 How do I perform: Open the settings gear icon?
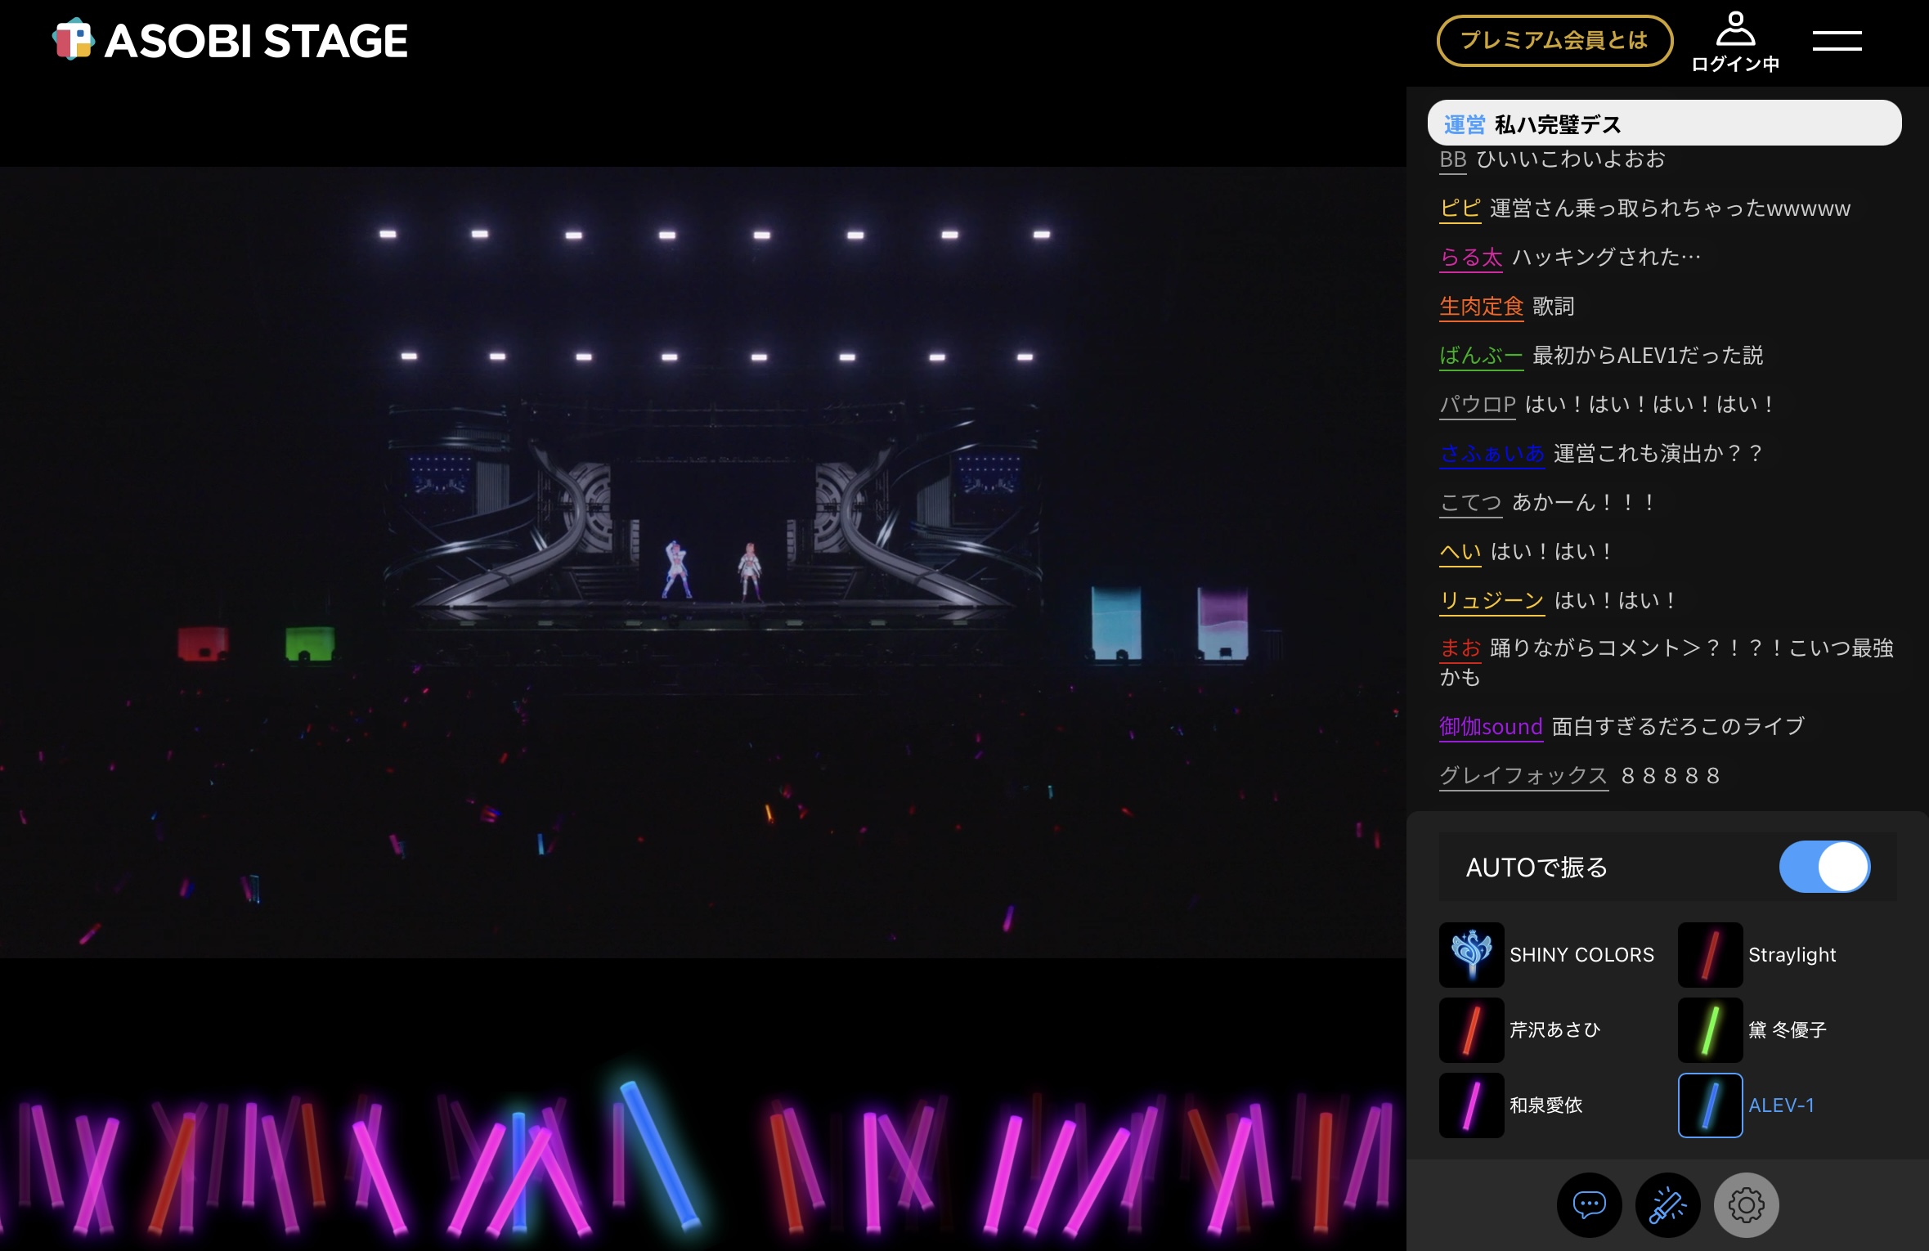(x=1746, y=1204)
